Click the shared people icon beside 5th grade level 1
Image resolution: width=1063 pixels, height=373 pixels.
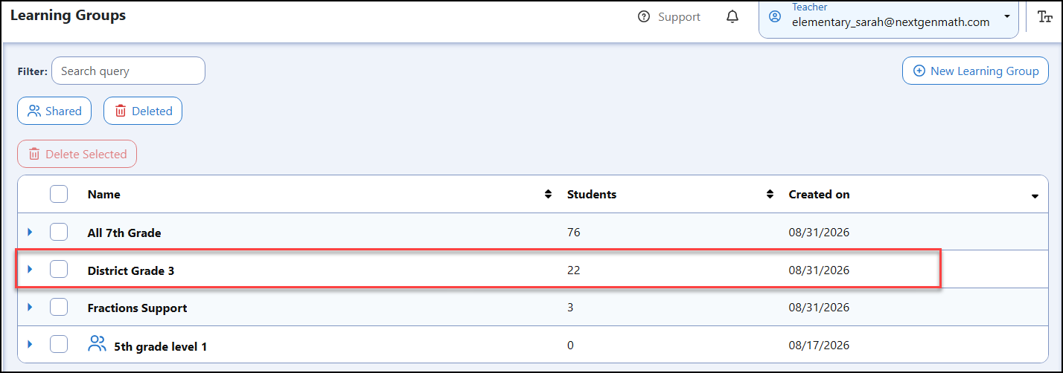98,344
